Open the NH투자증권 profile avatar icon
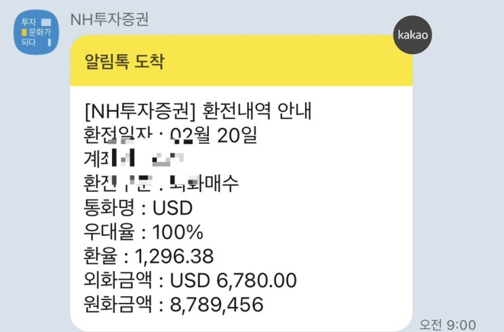This screenshot has width=504, height=332. coord(37,32)
